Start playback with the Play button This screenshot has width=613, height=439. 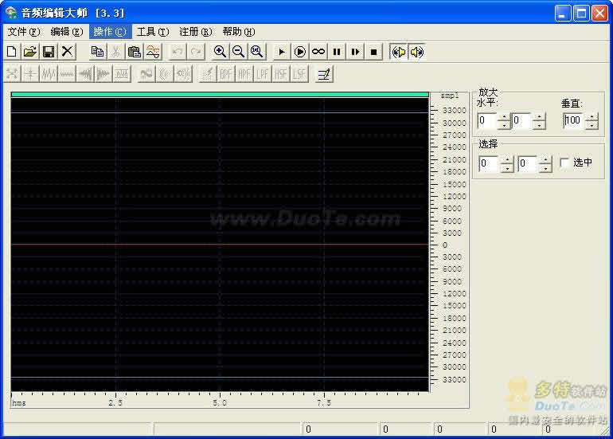coord(281,52)
